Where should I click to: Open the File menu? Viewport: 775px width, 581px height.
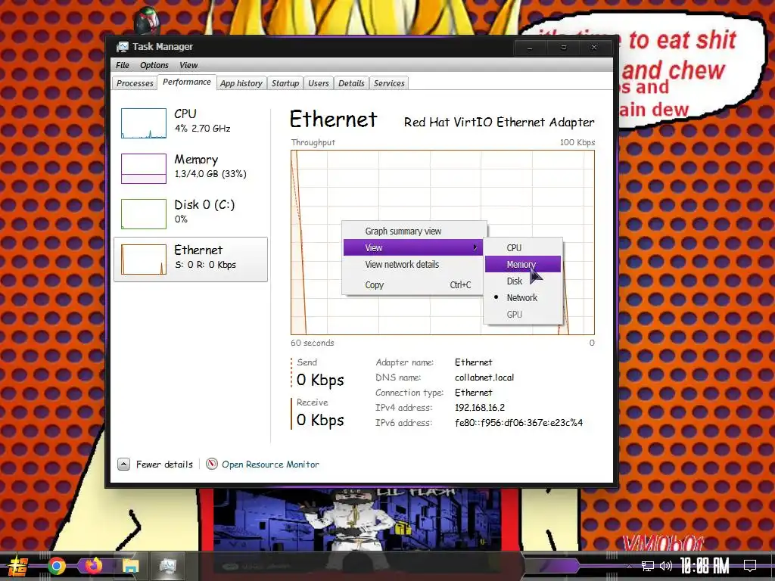click(122, 65)
